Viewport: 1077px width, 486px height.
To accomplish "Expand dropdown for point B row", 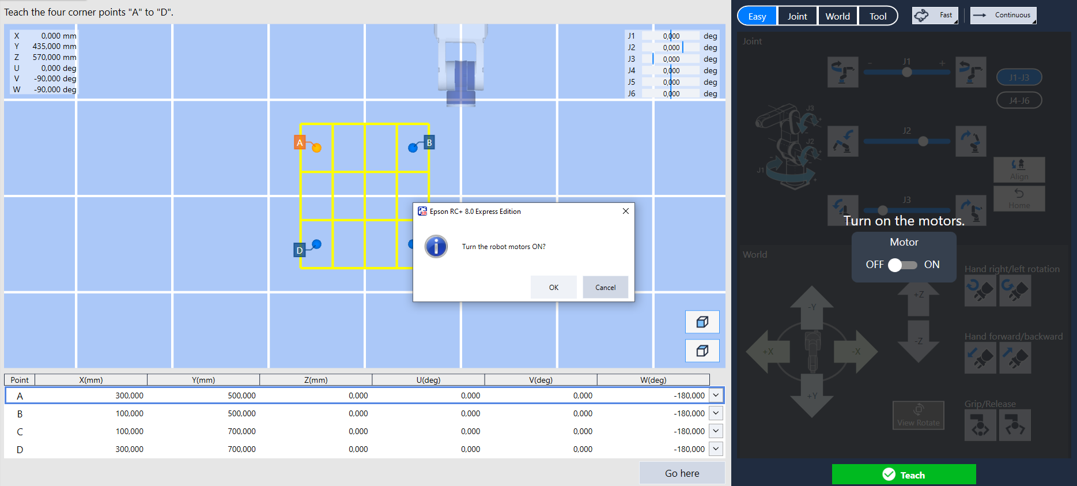I will click(x=716, y=413).
